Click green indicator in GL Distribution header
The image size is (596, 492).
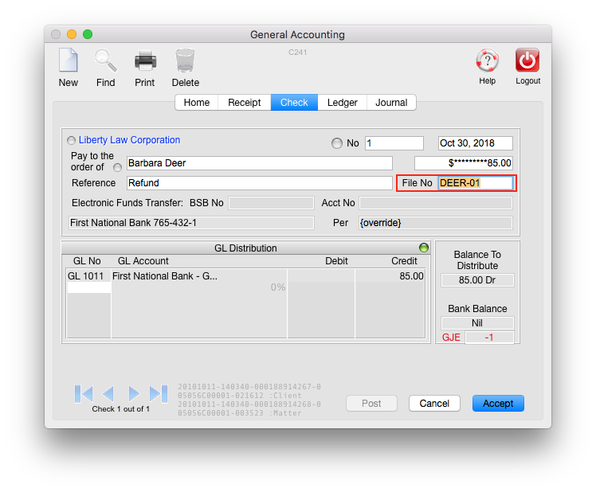click(x=424, y=248)
